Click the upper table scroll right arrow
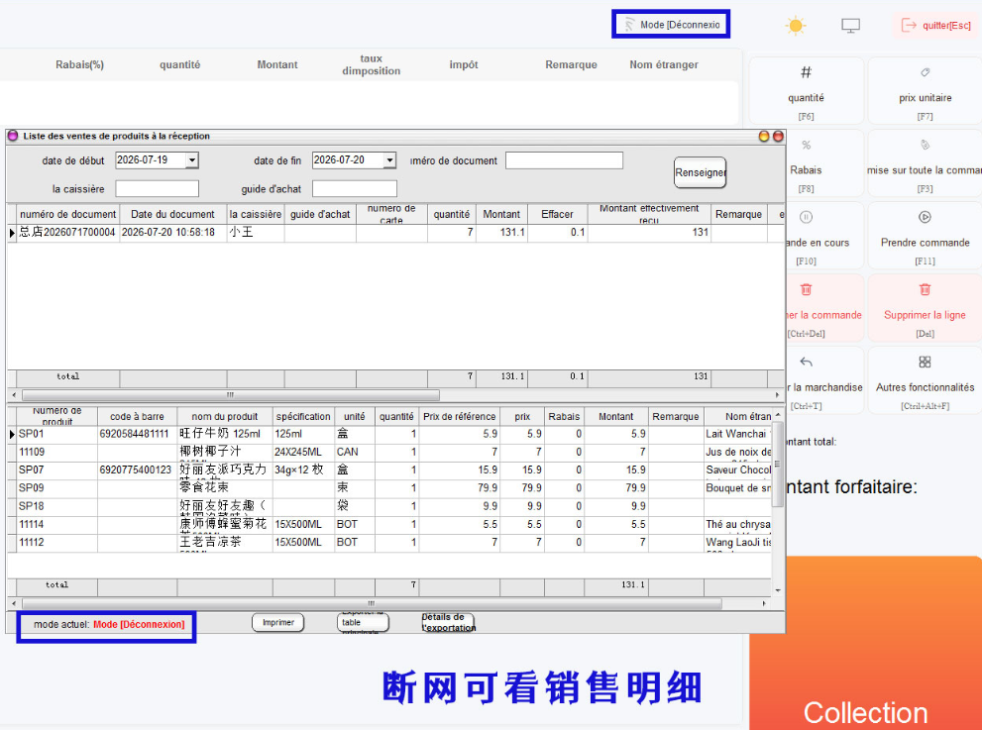Screen dimensions: 982x730 [x=777, y=395]
